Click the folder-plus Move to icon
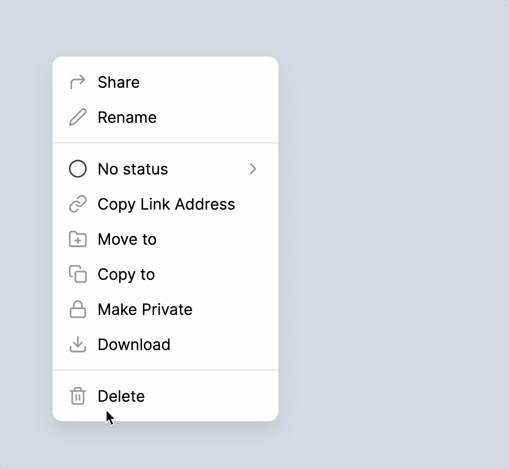The height and width of the screenshot is (469, 509). [x=77, y=239]
